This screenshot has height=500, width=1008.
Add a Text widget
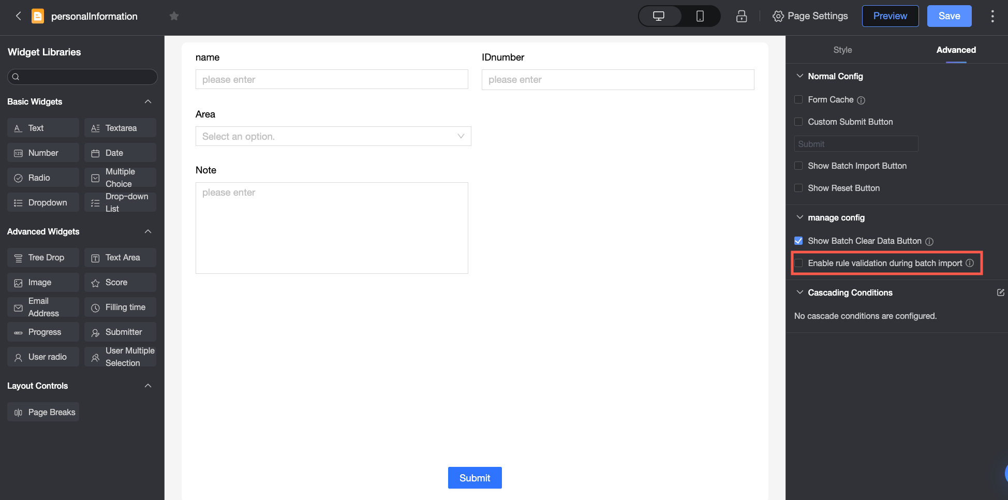point(43,128)
